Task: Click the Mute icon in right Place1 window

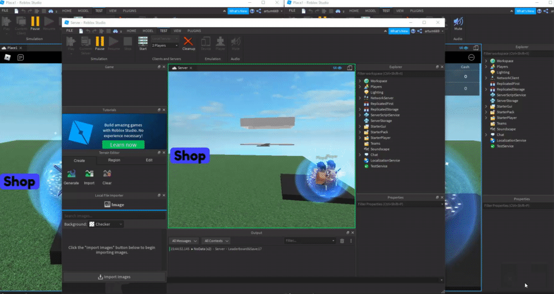Action: tap(458, 22)
